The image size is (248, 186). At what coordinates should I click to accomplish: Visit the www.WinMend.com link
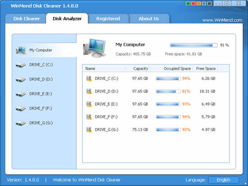pyautogui.click(x=222, y=20)
